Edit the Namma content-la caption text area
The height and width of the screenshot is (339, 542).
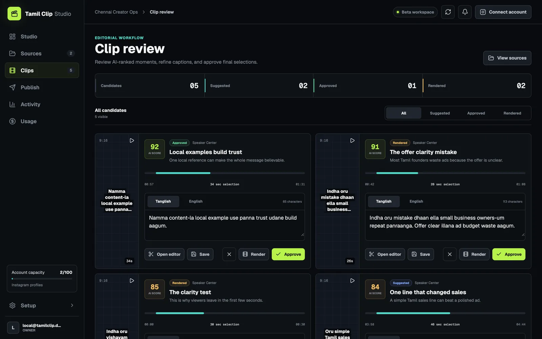[x=225, y=225]
